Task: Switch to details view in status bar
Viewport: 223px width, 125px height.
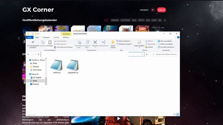Action: (x=175, y=114)
